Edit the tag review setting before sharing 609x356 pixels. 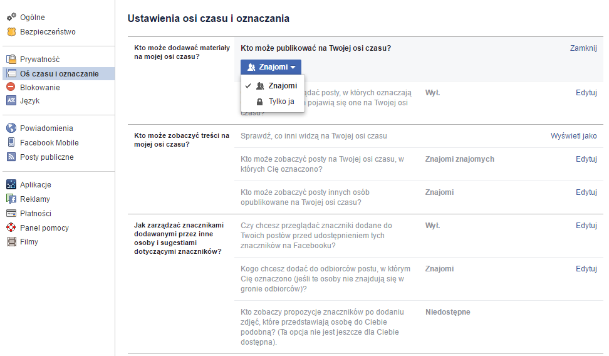(x=586, y=226)
